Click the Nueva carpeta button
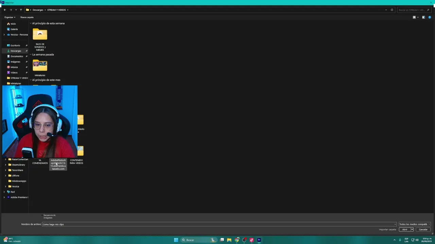This screenshot has height=244, width=435. [x=27, y=17]
